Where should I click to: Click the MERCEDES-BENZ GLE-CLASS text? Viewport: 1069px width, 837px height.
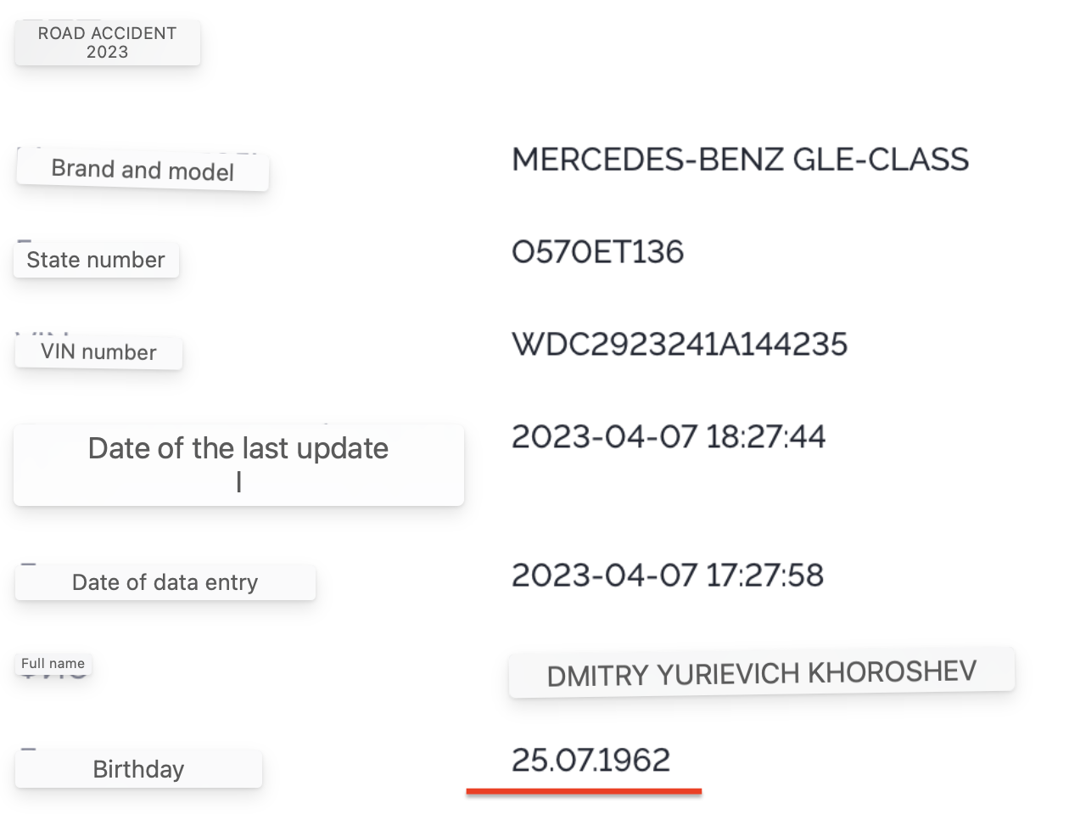[740, 160]
